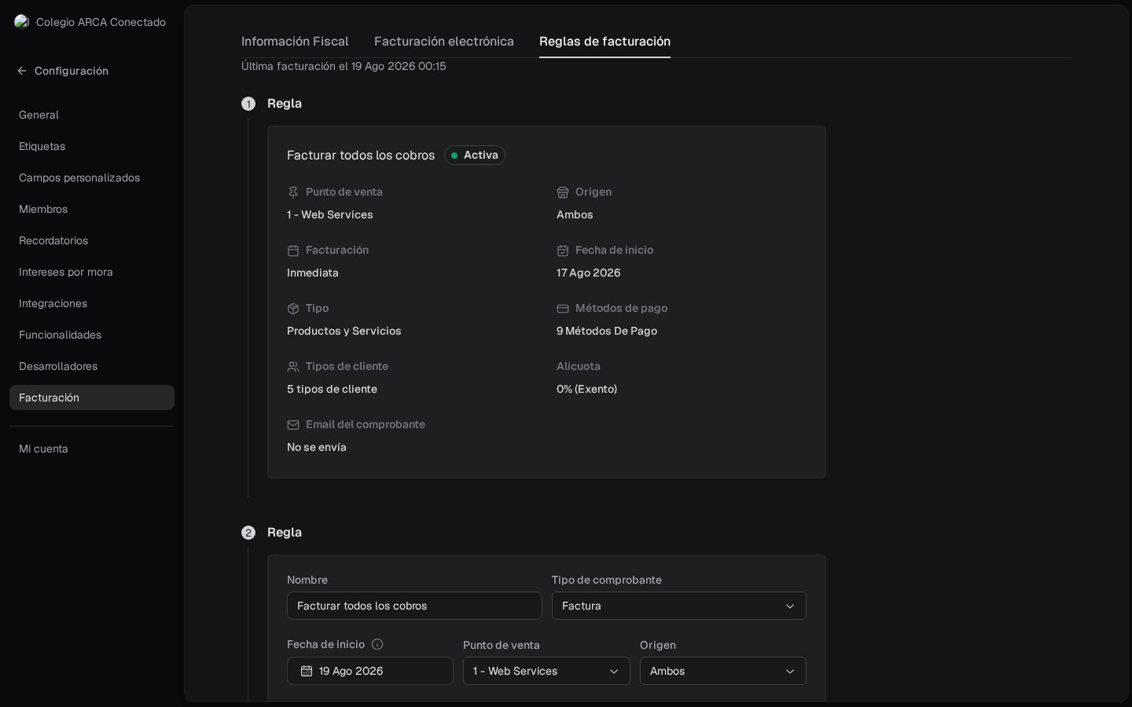The height and width of the screenshot is (707, 1132).
Task: Open Intereses por mora in the sidebar
Action: click(x=92, y=272)
